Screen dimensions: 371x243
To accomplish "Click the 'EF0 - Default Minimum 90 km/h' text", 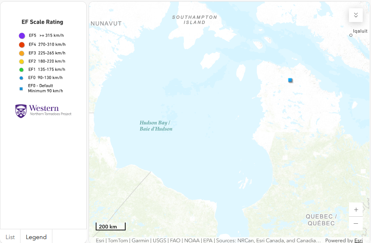I will click(45, 88).
